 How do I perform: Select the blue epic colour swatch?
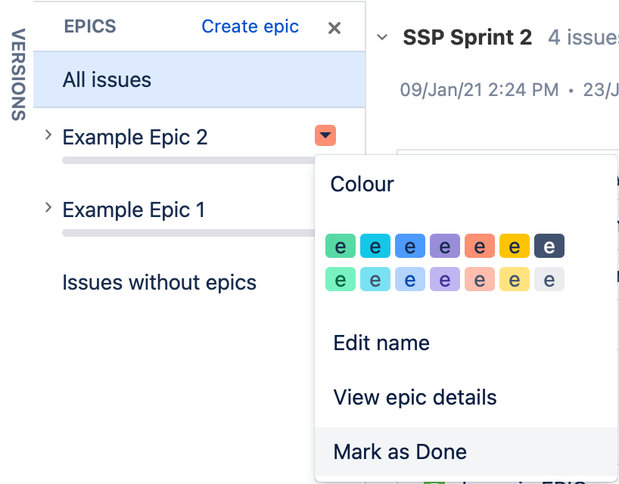tap(410, 246)
